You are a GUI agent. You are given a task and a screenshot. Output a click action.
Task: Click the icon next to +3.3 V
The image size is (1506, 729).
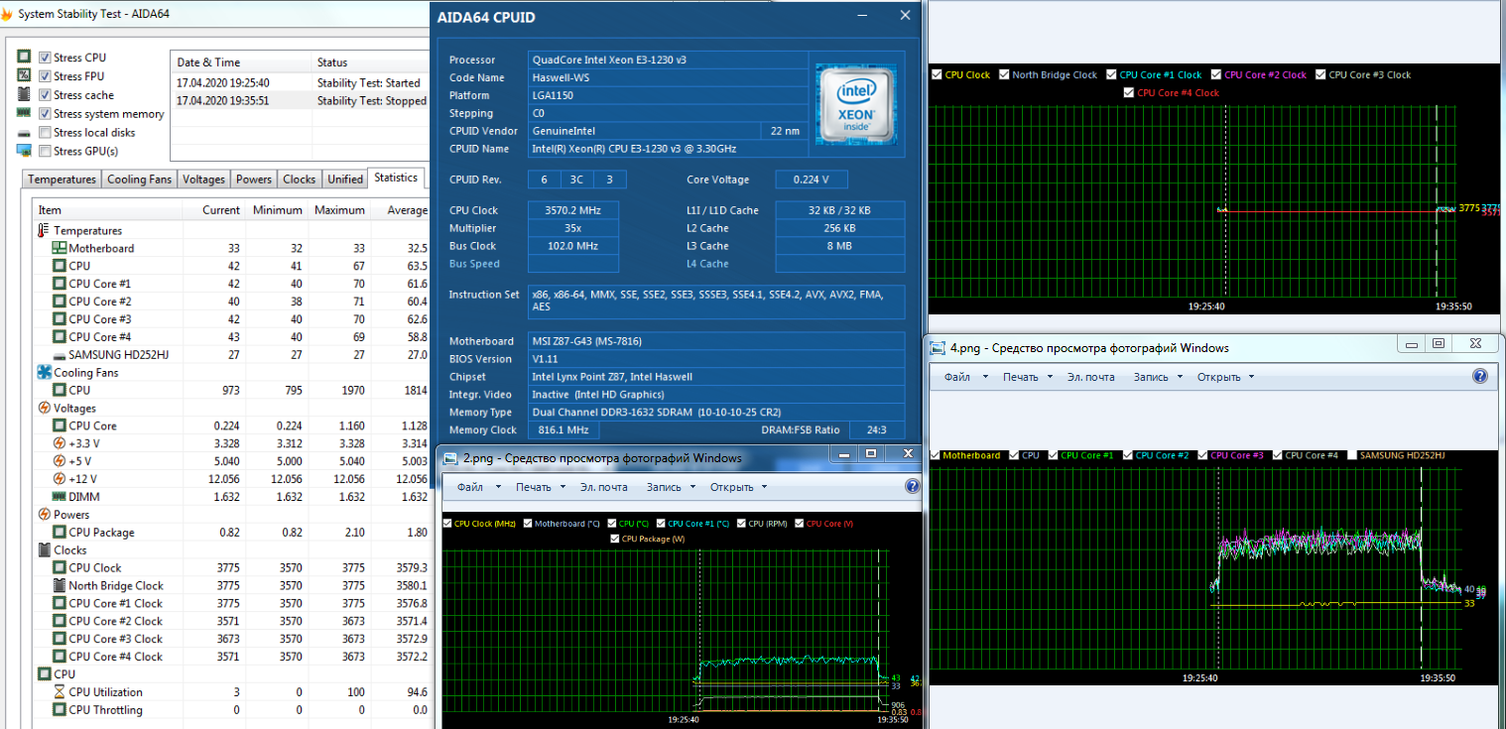coord(59,443)
